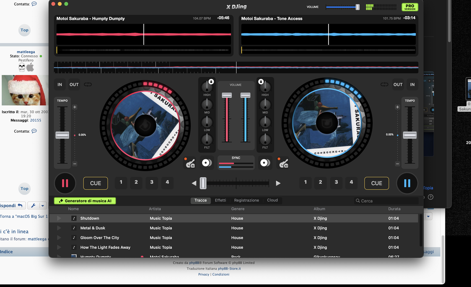Click the left deck CUE button
The width and height of the screenshot is (471, 287).
pyautogui.click(x=96, y=183)
